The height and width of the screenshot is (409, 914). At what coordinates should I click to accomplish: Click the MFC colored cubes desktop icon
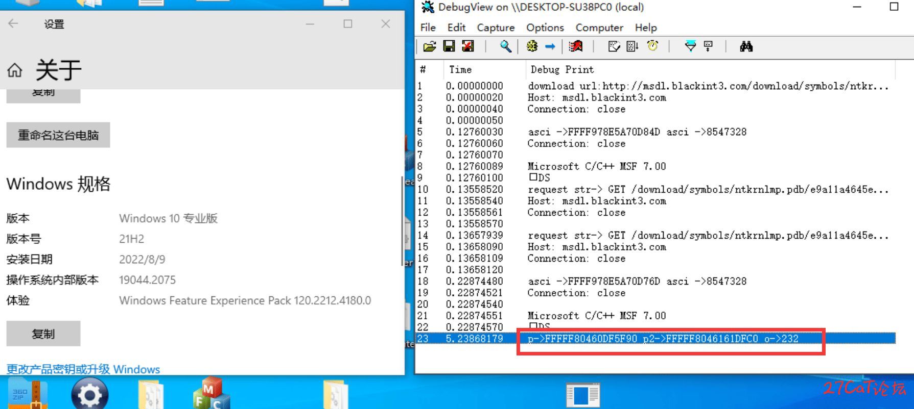point(211,393)
